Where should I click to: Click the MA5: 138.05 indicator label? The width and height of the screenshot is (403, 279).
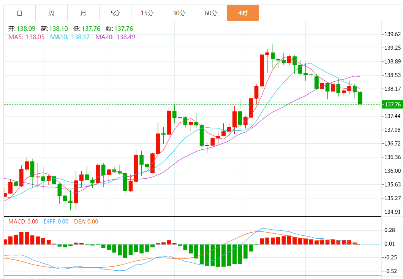(27, 37)
